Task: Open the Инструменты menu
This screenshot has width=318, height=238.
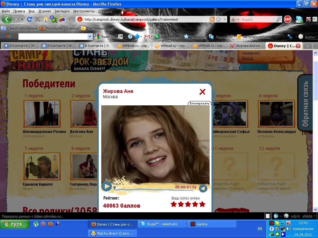Action: tap(84, 11)
